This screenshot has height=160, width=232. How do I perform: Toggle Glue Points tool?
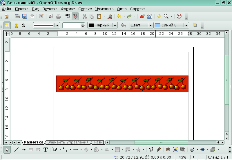(159, 150)
